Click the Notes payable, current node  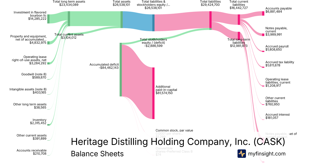pos(263,35)
